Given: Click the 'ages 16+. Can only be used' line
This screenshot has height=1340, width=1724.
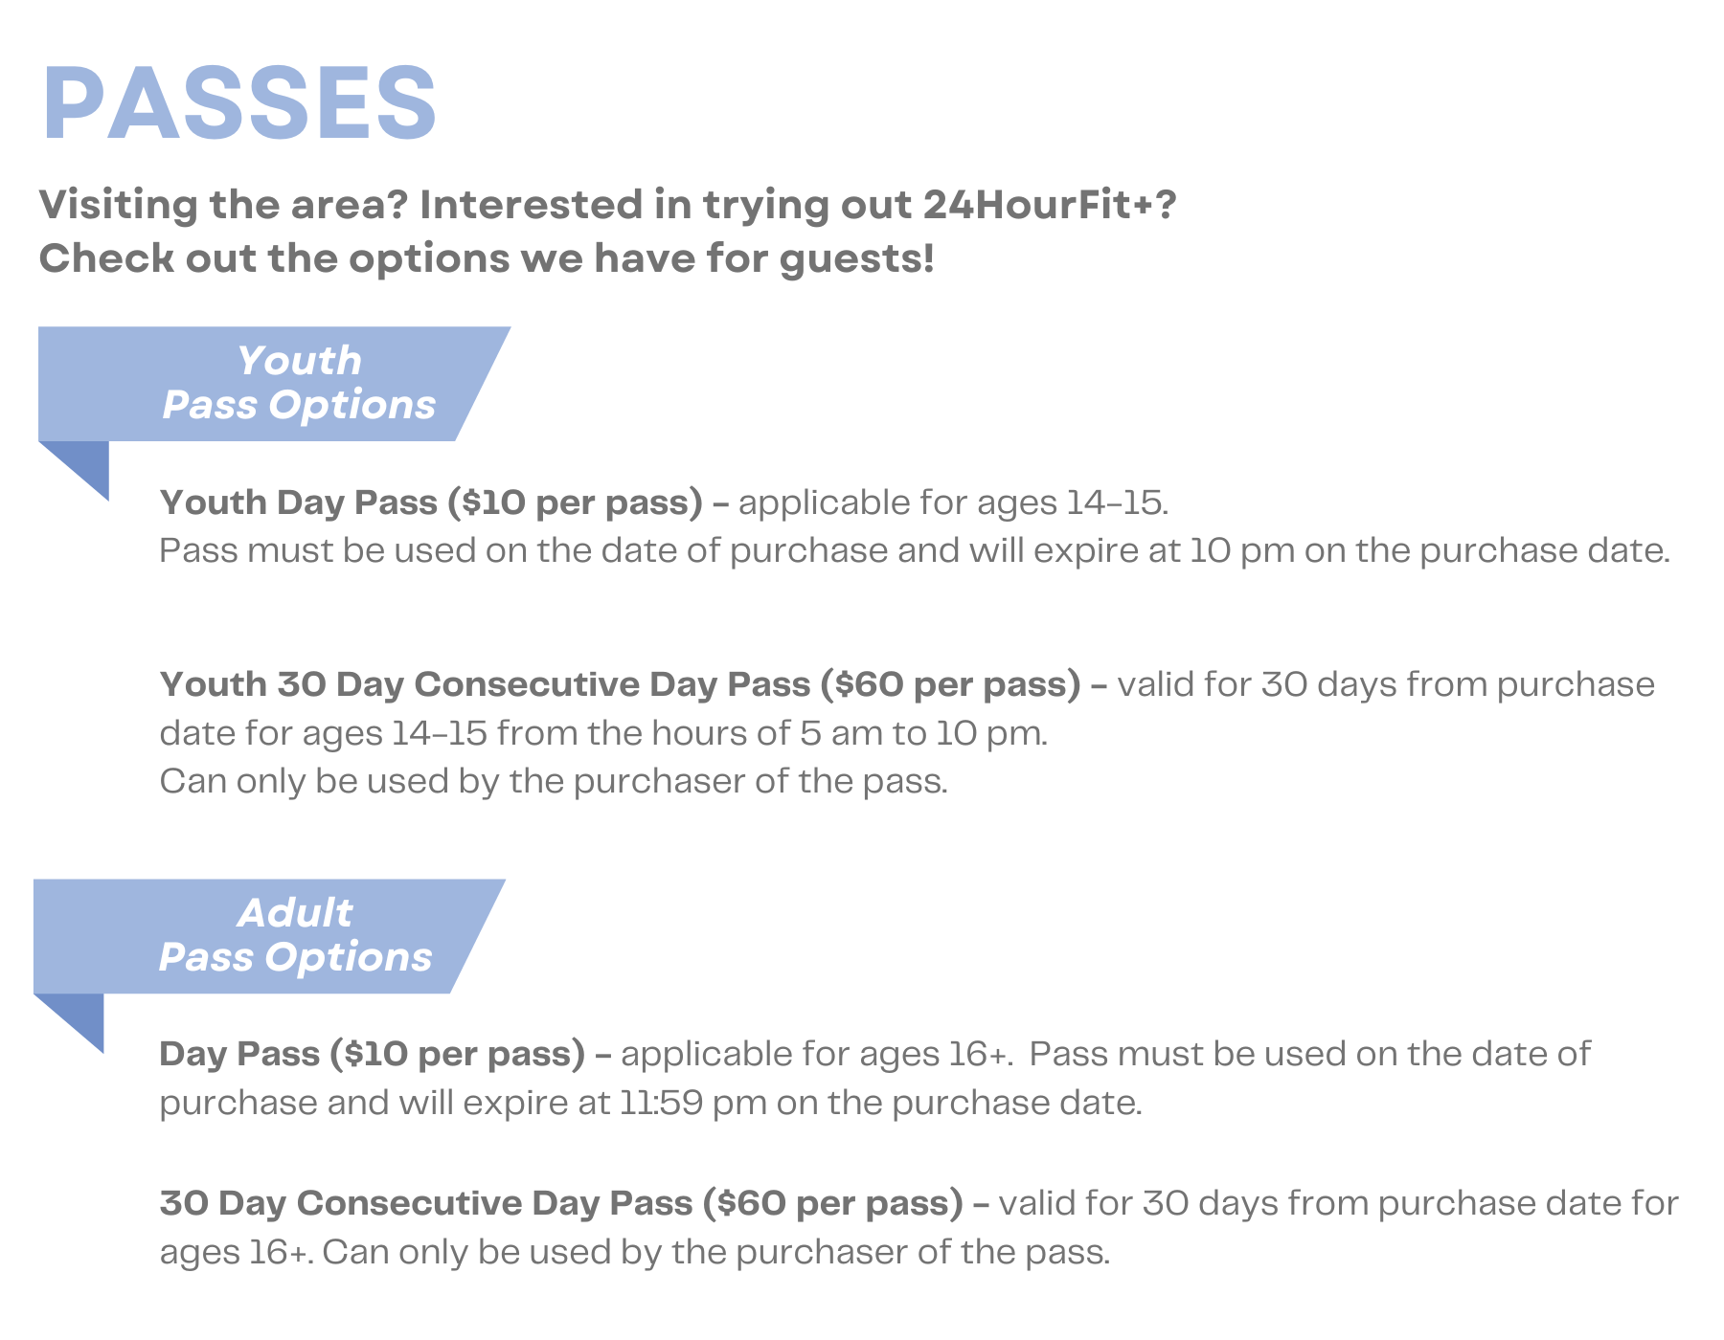Looking at the screenshot, I should [635, 1252].
